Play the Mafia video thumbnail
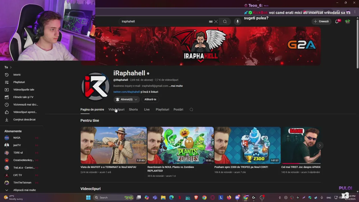The height and width of the screenshot is (202, 359). 114,145
